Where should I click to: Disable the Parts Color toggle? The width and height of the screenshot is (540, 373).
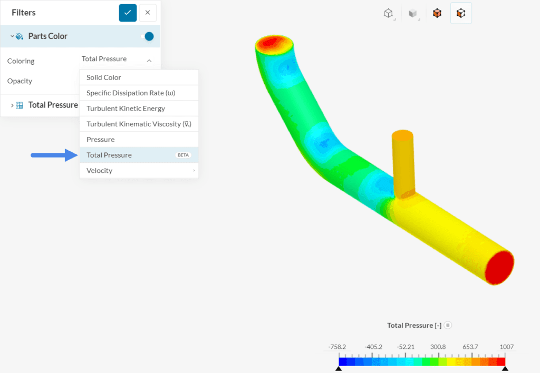pos(148,36)
